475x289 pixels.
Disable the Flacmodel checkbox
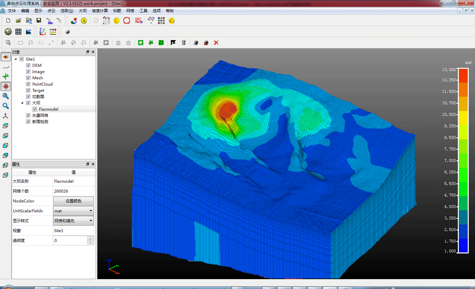(x=35, y=109)
